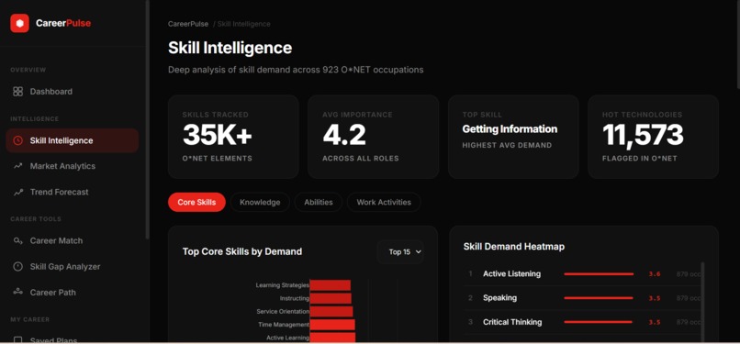The height and width of the screenshot is (344, 740).
Task: Click the Time Management chart bar
Action: [332, 325]
